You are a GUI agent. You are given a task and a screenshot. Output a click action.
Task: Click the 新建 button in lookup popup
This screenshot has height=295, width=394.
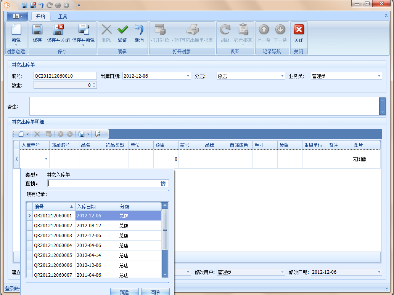click(124, 292)
